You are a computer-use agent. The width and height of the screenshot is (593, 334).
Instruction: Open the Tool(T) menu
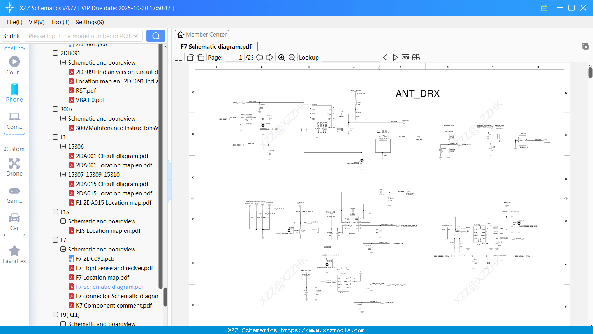pyautogui.click(x=60, y=22)
